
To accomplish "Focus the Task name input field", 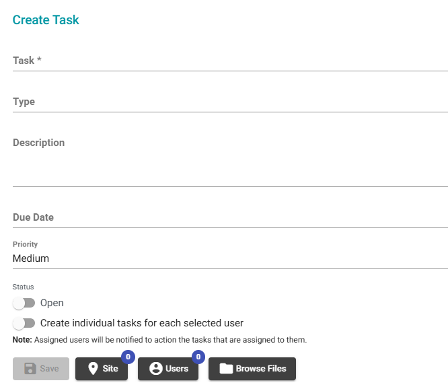I will (x=230, y=61).
